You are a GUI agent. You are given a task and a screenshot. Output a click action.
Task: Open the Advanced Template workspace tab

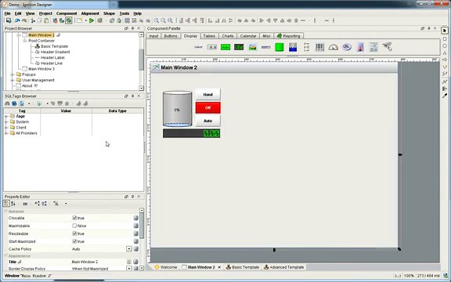coord(284,267)
